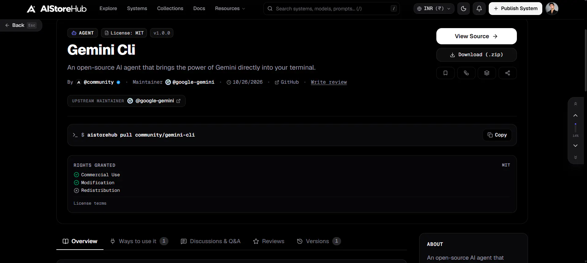Click the Publish System button

(x=515, y=9)
